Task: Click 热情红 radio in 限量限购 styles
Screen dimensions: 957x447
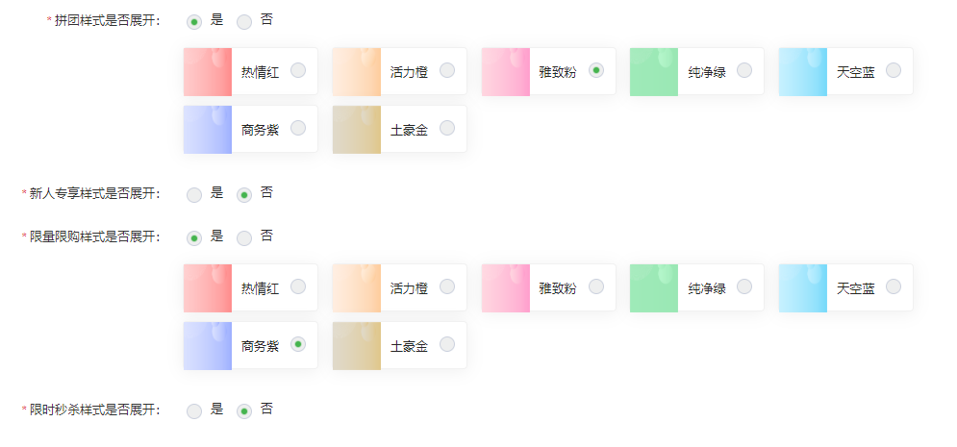Action: pos(298,286)
